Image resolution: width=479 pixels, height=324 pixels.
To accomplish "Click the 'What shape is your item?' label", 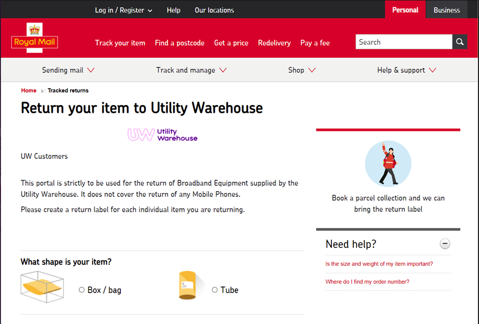I will click(66, 262).
